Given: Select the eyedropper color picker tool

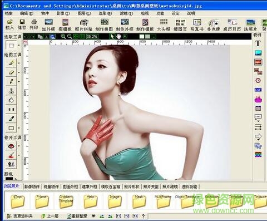Looking at the screenshot, I should 11,119.
